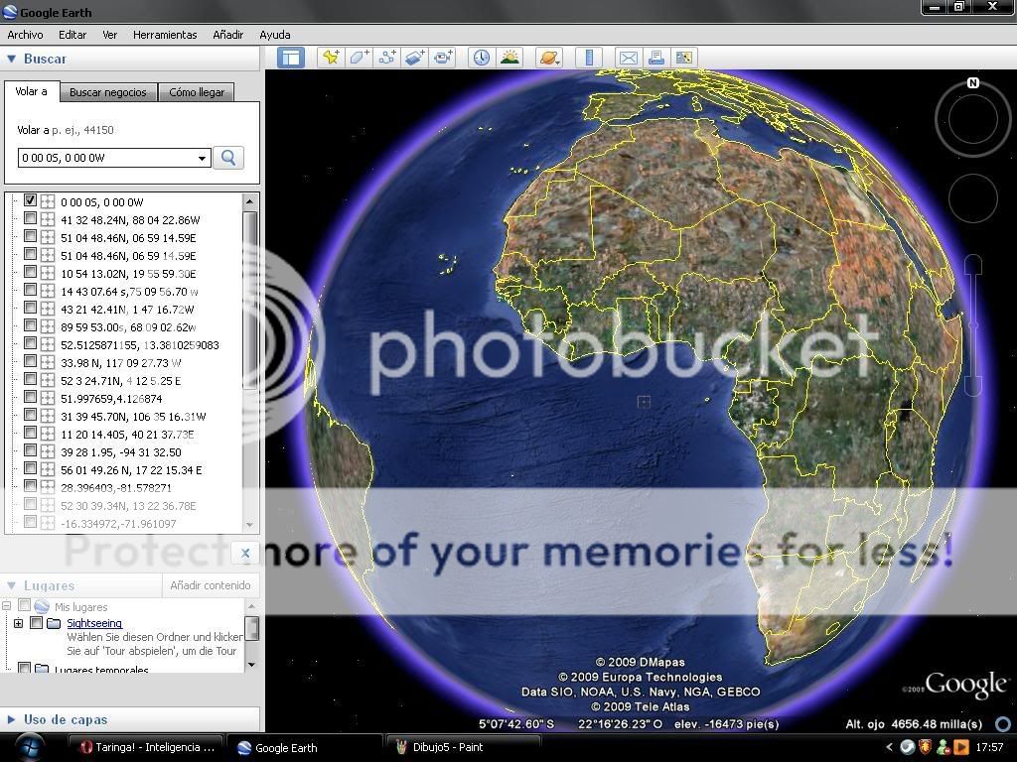Expand the Uso de capas panel
The image size is (1017, 762).
11,719
